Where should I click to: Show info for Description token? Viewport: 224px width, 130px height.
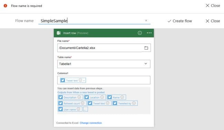79,97
